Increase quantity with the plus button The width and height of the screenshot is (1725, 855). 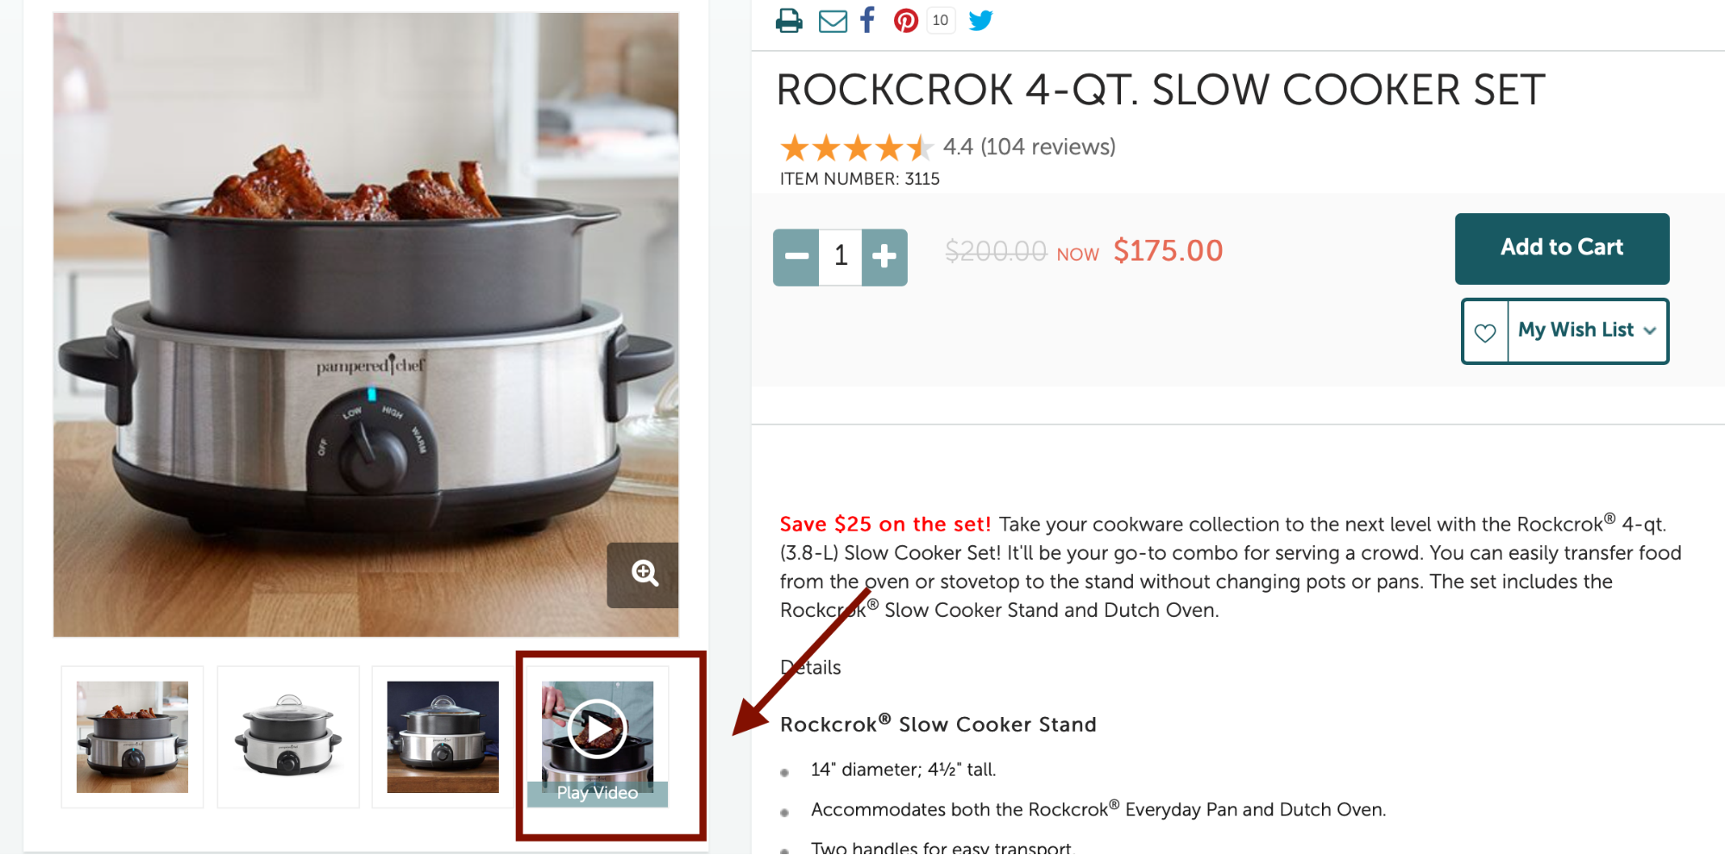click(885, 256)
